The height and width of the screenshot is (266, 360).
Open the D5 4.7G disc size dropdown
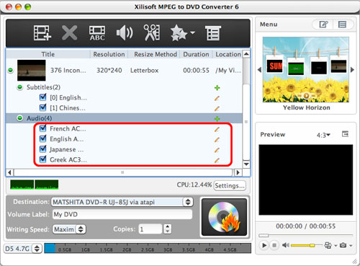[23, 248]
